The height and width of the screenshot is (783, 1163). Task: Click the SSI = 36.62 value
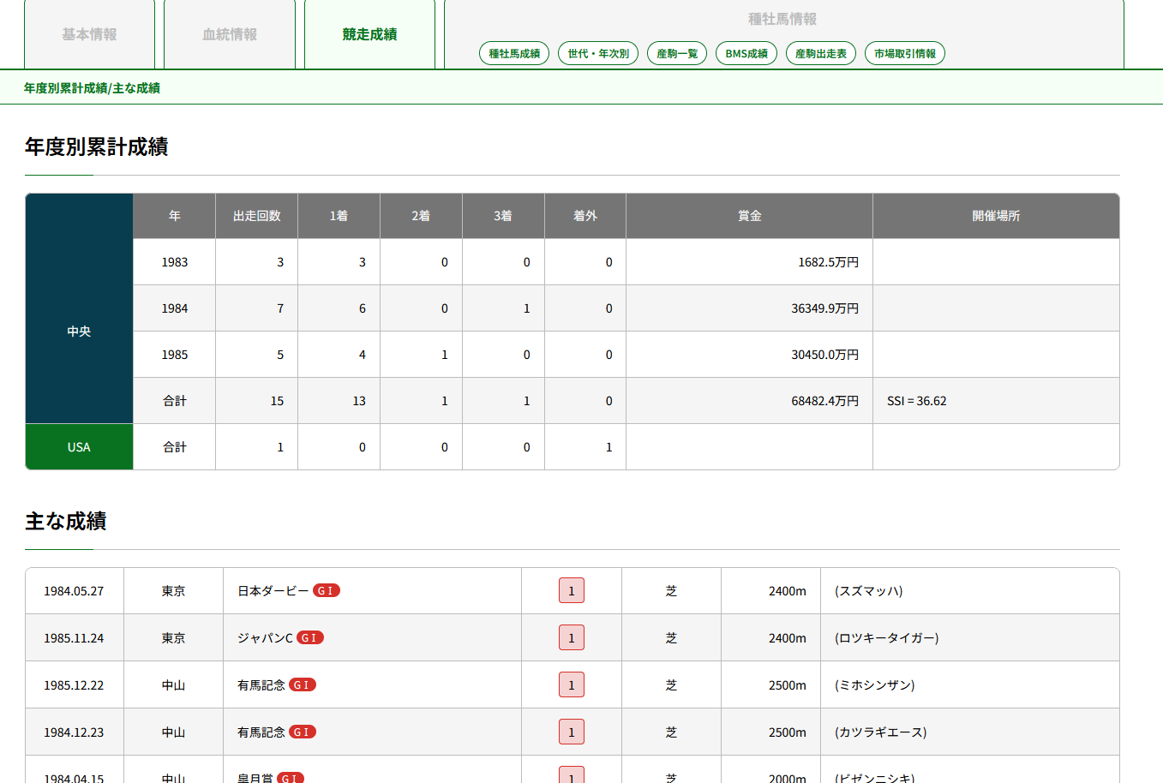(917, 401)
